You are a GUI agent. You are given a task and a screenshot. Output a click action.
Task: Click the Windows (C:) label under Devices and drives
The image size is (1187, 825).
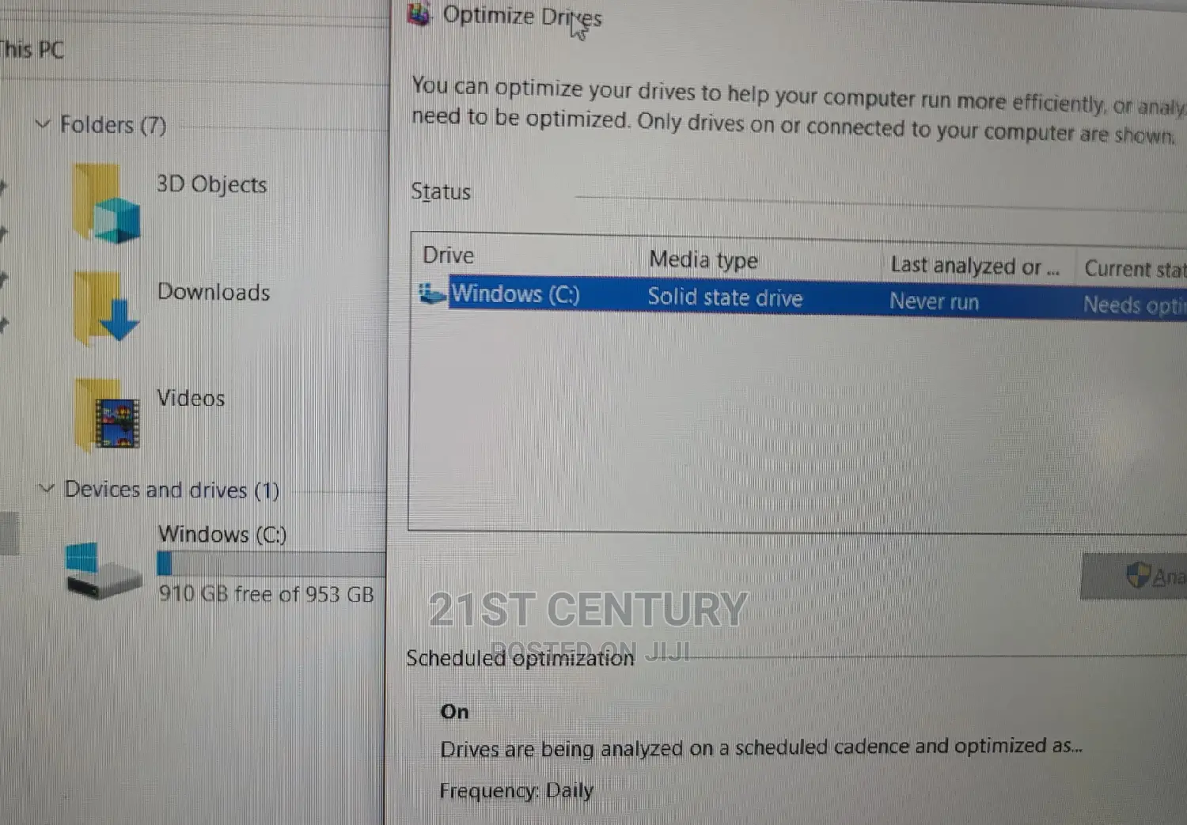click(x=222, y=535)
